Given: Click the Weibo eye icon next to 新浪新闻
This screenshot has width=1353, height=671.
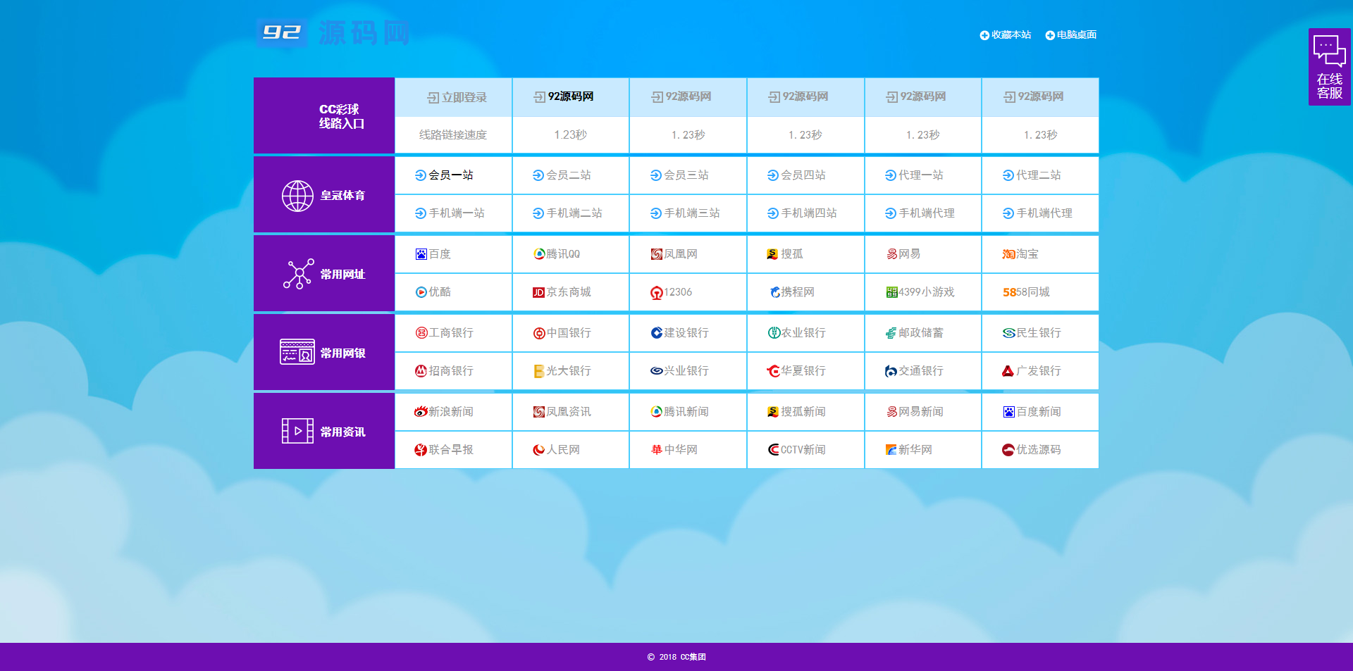Looking at the screenshot, I should [x=421, y=412].
